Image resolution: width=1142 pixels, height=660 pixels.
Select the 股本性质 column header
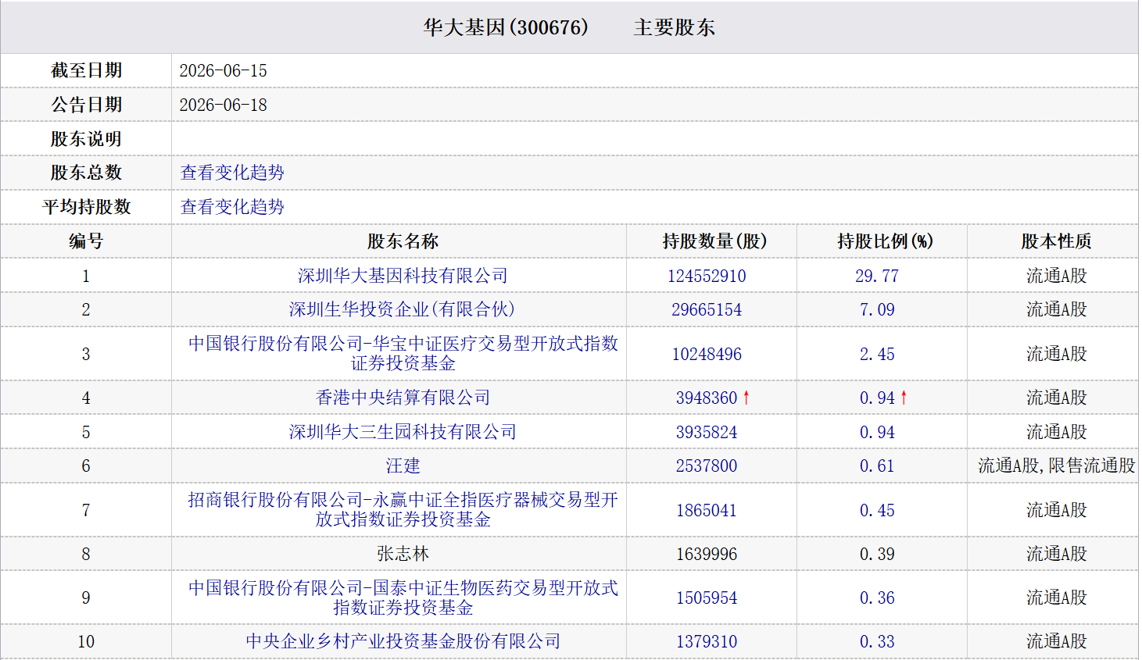[x=1056, y=241]
